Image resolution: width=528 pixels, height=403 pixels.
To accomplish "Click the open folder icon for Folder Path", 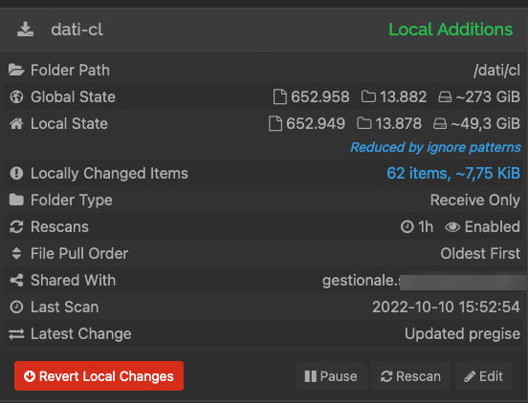I will click(16, 70).
